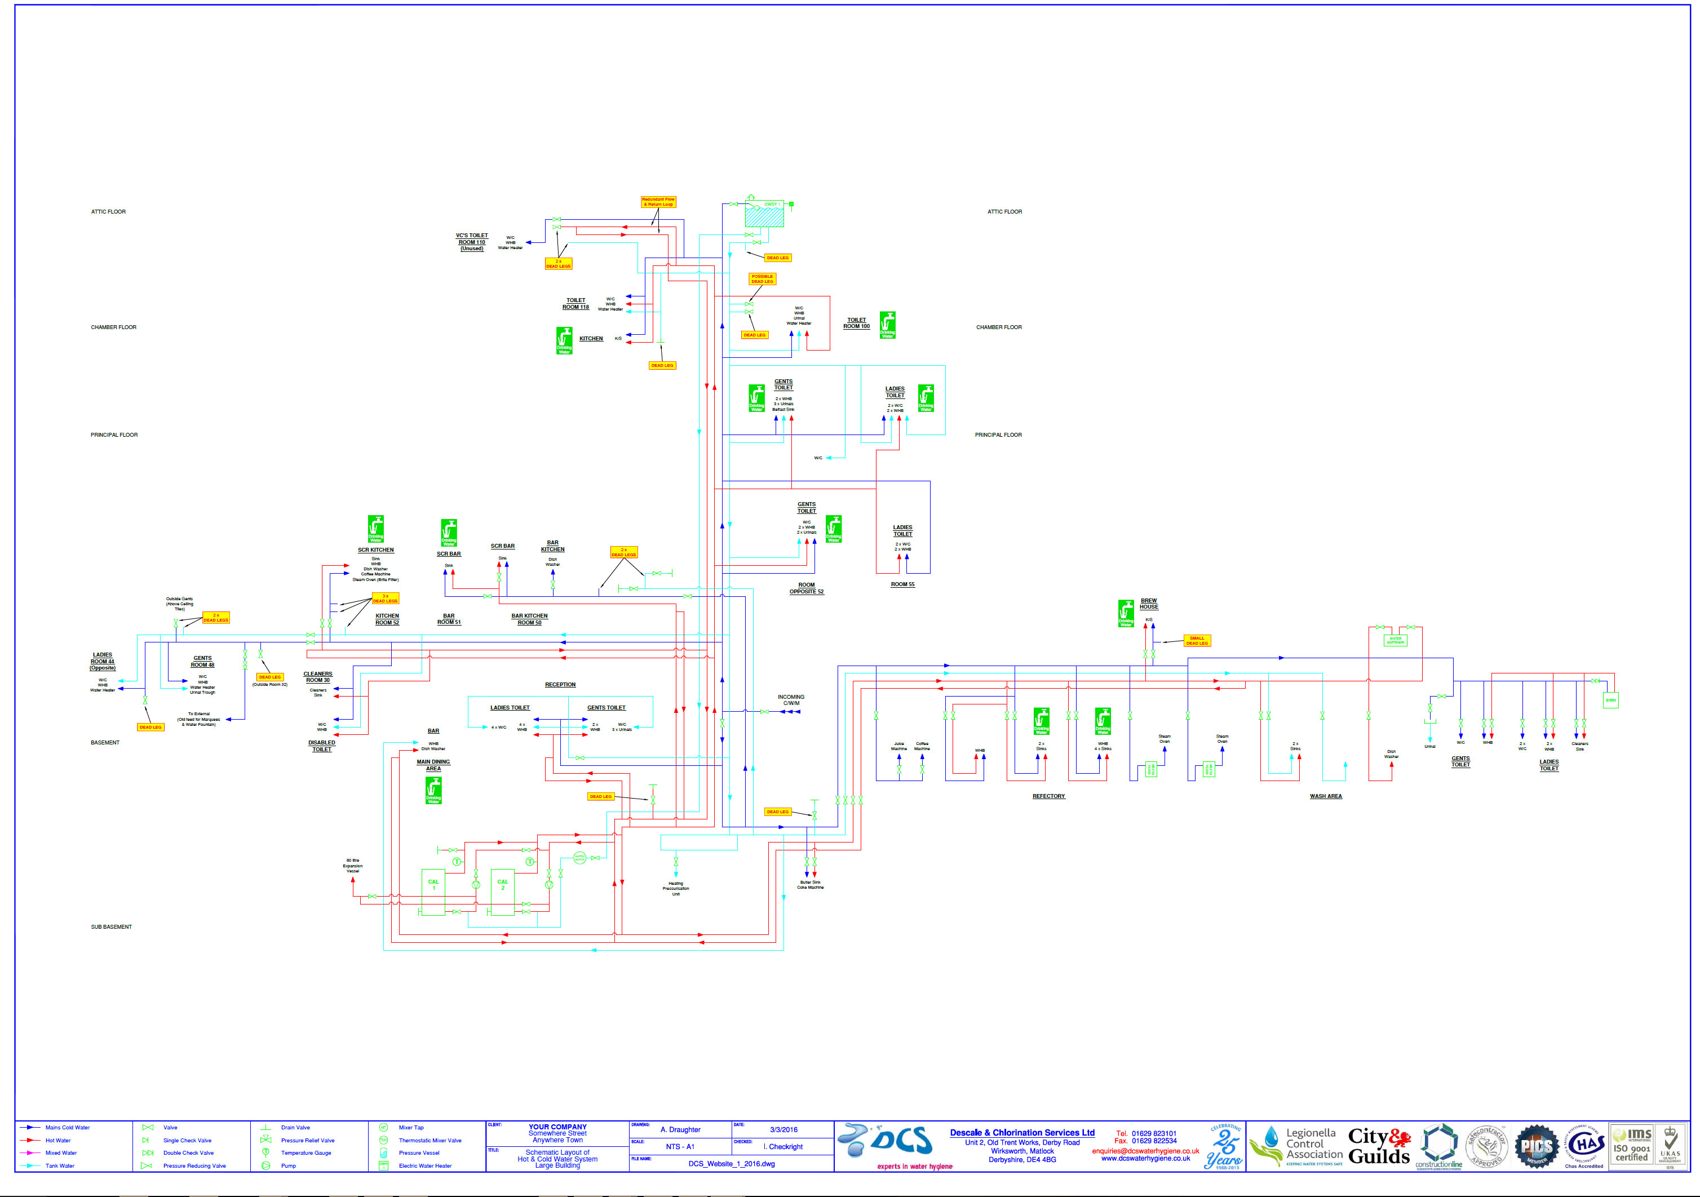This screenshot has height=1197, width=1700.
Task: Click the Drain Valve legend symbol
Action: tap(265, 1128)
